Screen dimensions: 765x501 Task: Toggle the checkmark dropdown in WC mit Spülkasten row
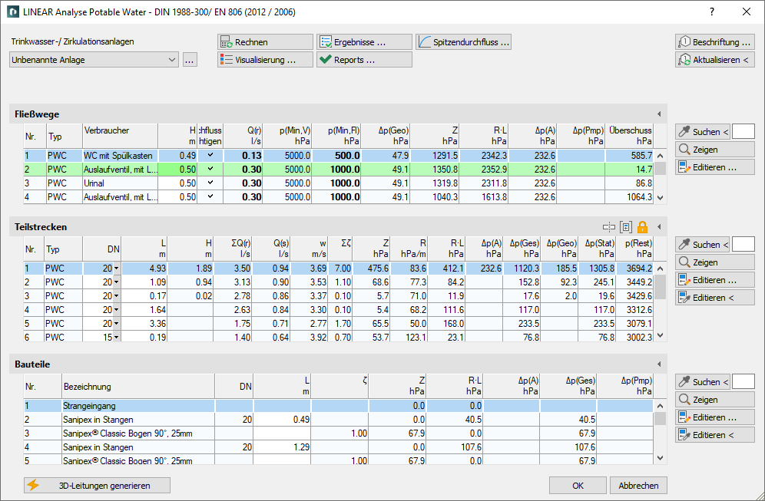point(210,155)
